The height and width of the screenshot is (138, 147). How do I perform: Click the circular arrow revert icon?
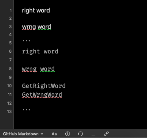click(81, 134)
